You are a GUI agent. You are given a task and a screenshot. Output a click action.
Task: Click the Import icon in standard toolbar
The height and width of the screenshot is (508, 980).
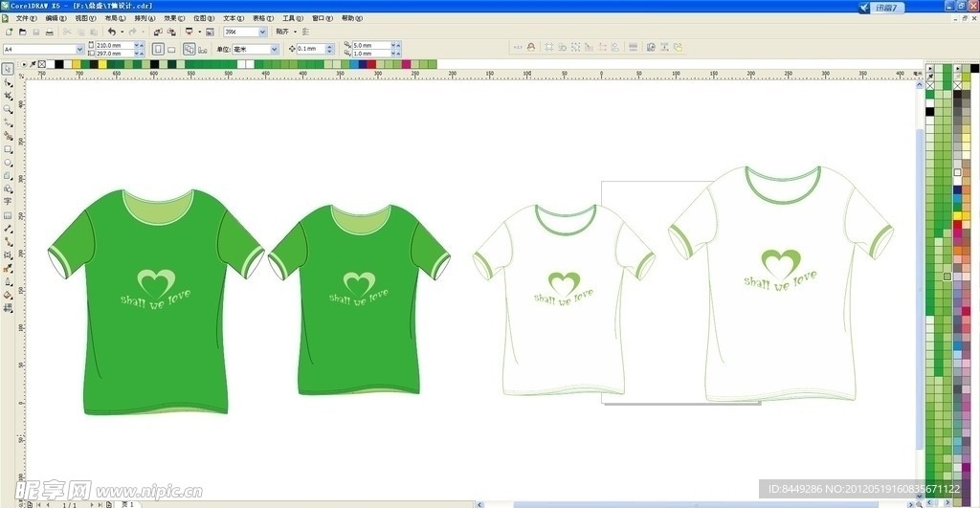coord(158,32)
